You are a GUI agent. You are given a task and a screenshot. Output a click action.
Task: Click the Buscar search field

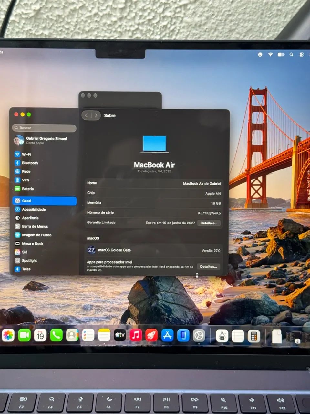point(44,128)
